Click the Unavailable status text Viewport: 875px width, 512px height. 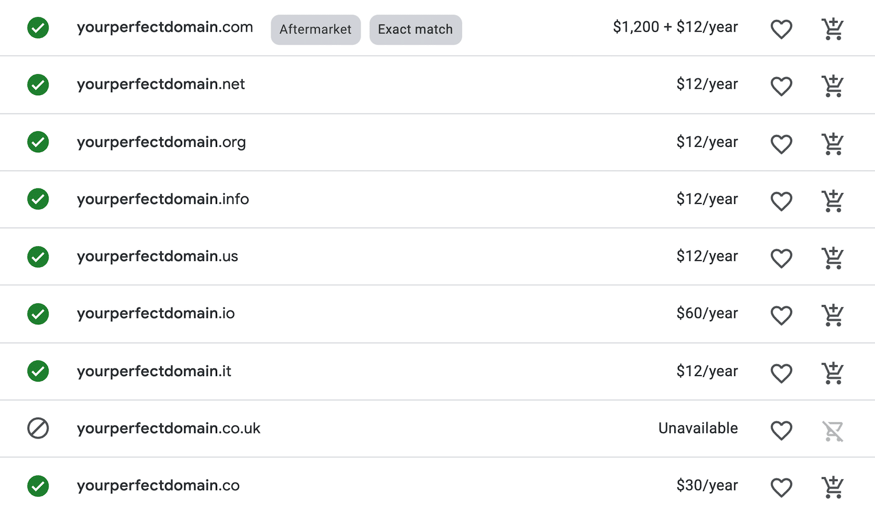pyautogui.click(x=698, y=427)
